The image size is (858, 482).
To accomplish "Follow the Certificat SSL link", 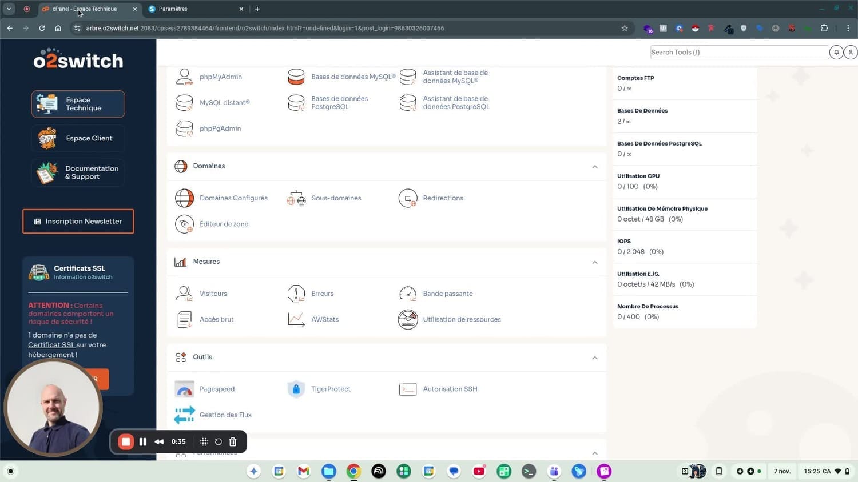I will [x=51, y=345].
